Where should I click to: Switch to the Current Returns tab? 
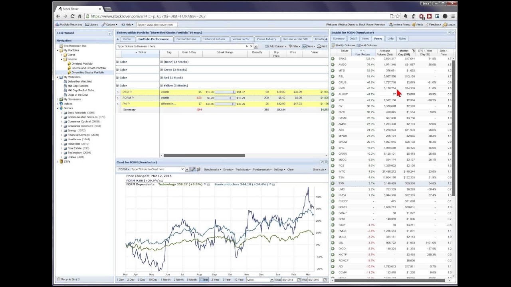click(186, 39)
